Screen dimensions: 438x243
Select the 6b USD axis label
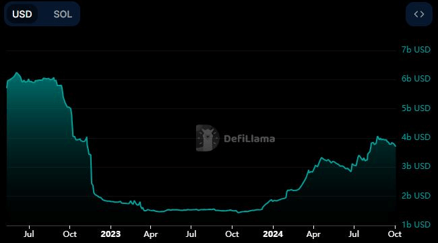tap(416, 79)
